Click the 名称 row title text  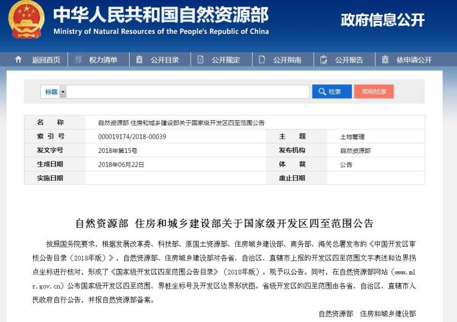182,123
